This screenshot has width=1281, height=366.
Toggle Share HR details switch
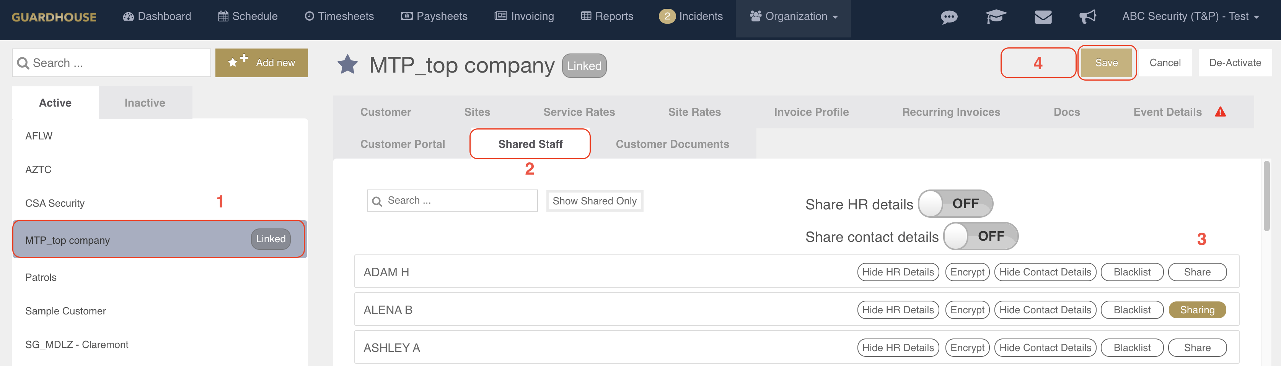(x=955, y=204)
